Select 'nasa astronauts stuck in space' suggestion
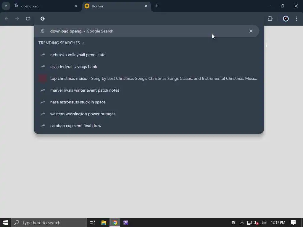 point(149,102)
